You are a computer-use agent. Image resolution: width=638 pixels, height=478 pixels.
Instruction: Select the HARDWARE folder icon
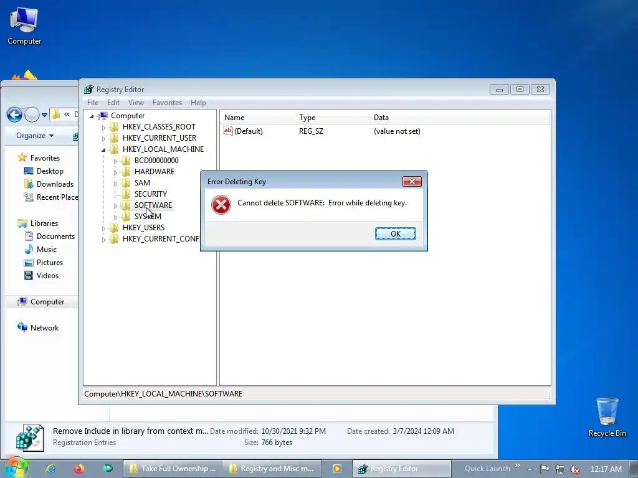(126, 172)
